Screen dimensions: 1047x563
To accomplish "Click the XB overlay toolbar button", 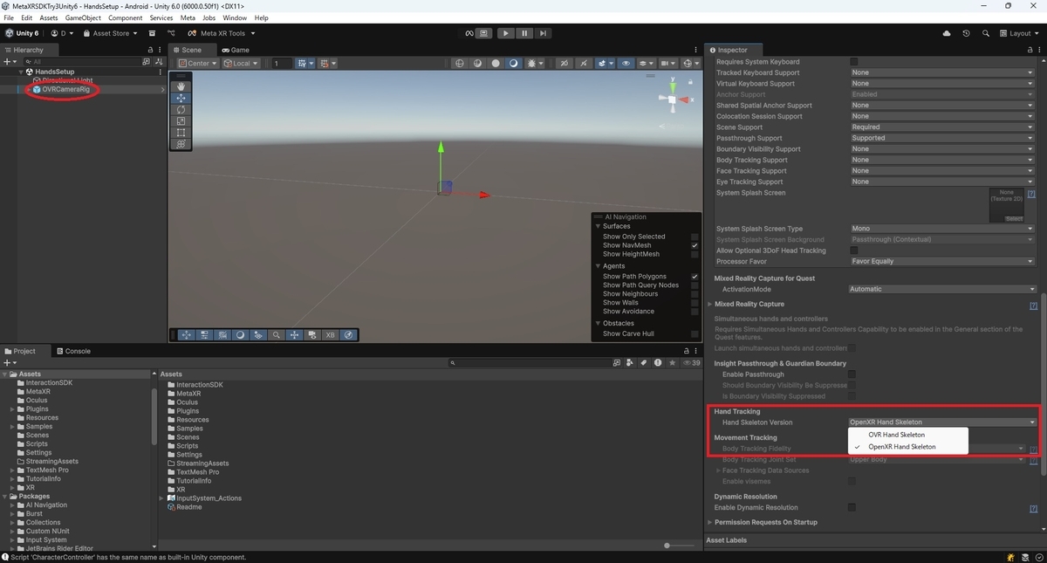I will (330, 334).
